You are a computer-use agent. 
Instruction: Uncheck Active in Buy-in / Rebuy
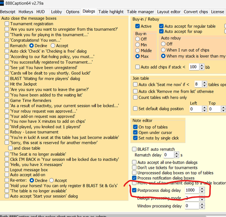[x=138, y=26]
